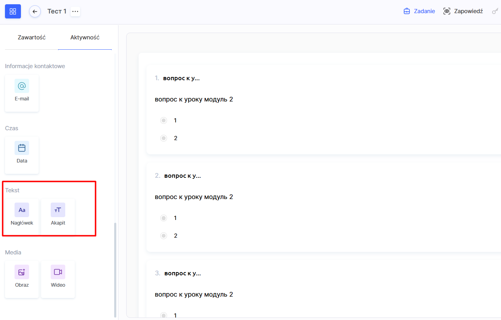Select option 2 in question 1
This screenshot has width=501, height=320.
163,138
